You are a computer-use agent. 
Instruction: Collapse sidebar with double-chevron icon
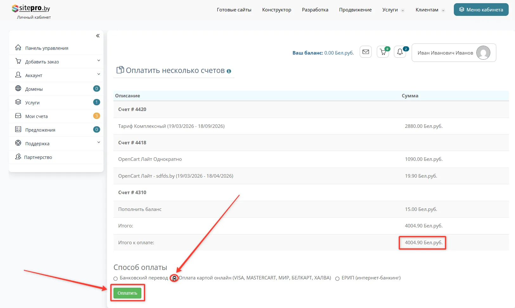98,36
